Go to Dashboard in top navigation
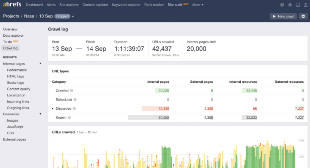 pos(34,5)
